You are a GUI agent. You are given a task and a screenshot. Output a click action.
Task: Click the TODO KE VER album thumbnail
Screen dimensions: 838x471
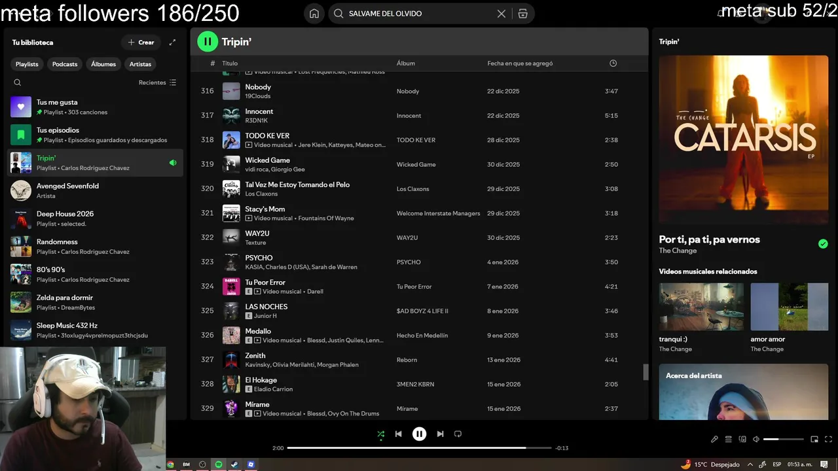(231, 140)
